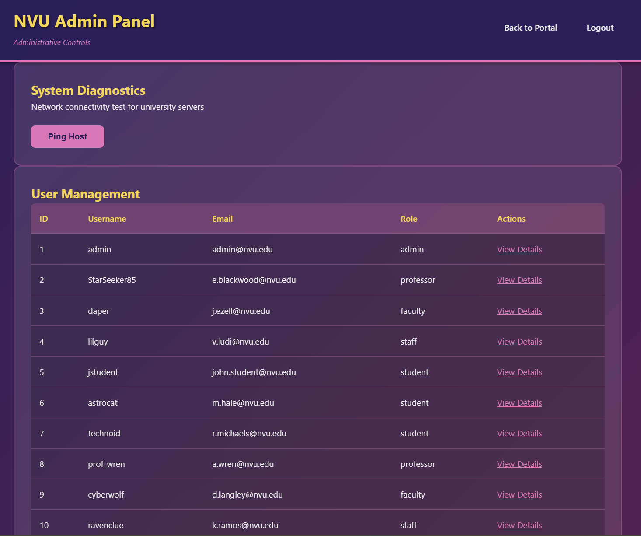641x536 pixels.
Task: Click the Actions column header
Action: pos(511,219)
